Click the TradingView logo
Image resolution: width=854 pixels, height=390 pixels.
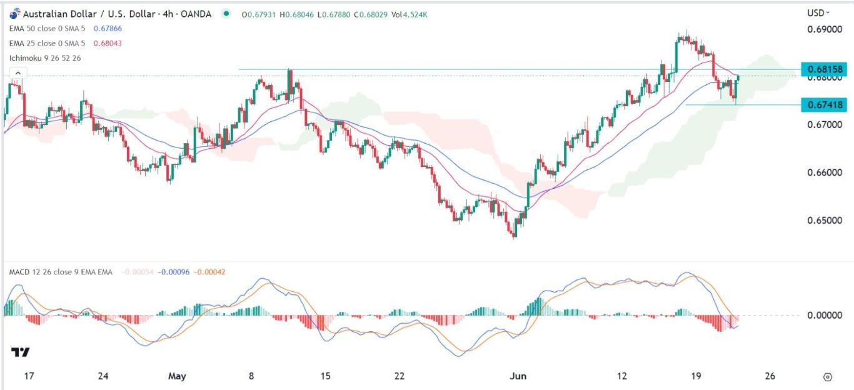(x=21, y=352)
